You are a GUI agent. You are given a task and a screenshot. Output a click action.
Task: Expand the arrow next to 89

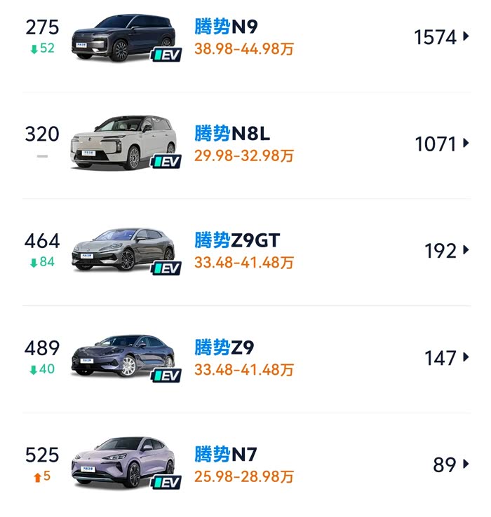466,464
